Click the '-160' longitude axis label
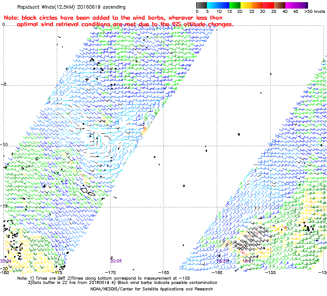Screen dimensions: 327x296 pyautogui.click(x=217, y=272)
